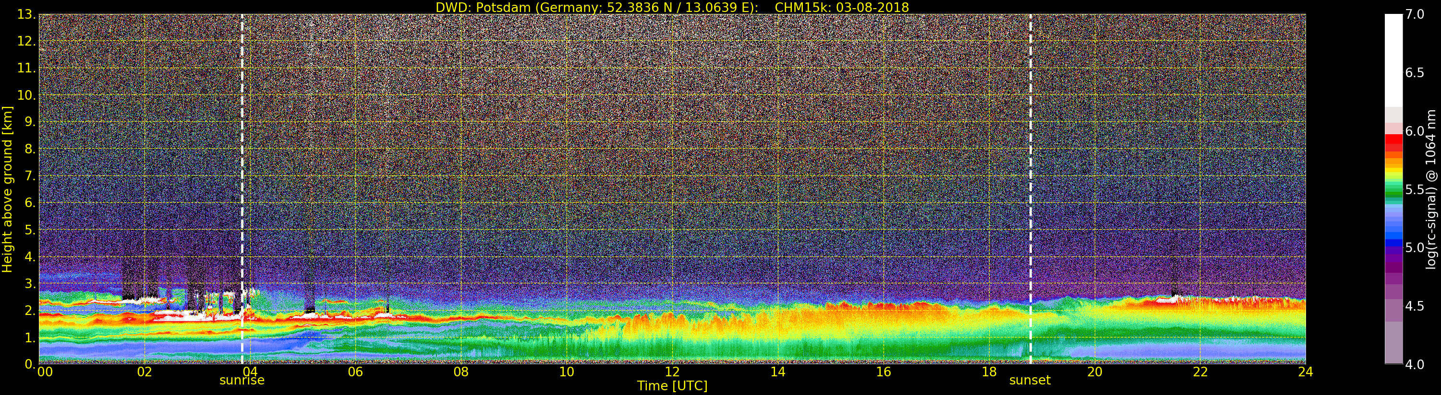Click the height tick label '12.'
This screenshot has width=1441, height=395.
coord(26,41)
